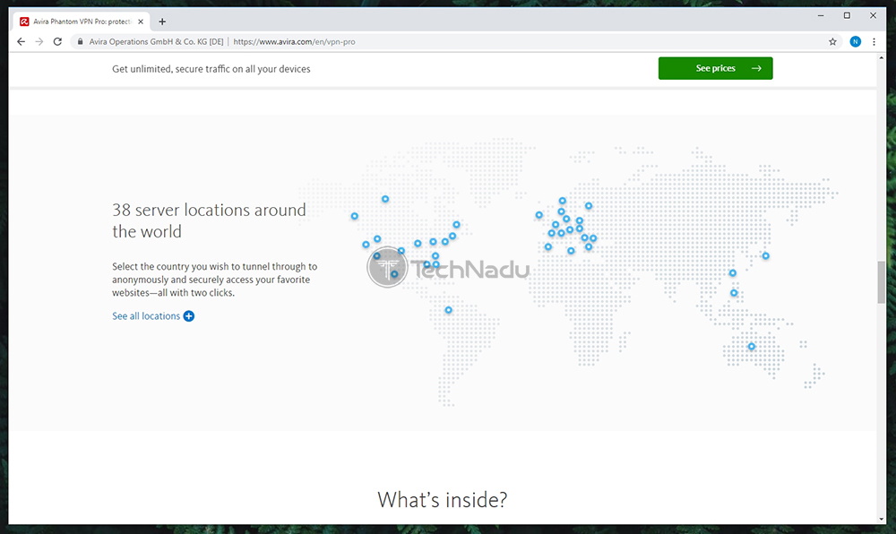This screenshot has height=534, width=896.
Task: Click the 'What's inside?' heading
Action: point(443,500)
